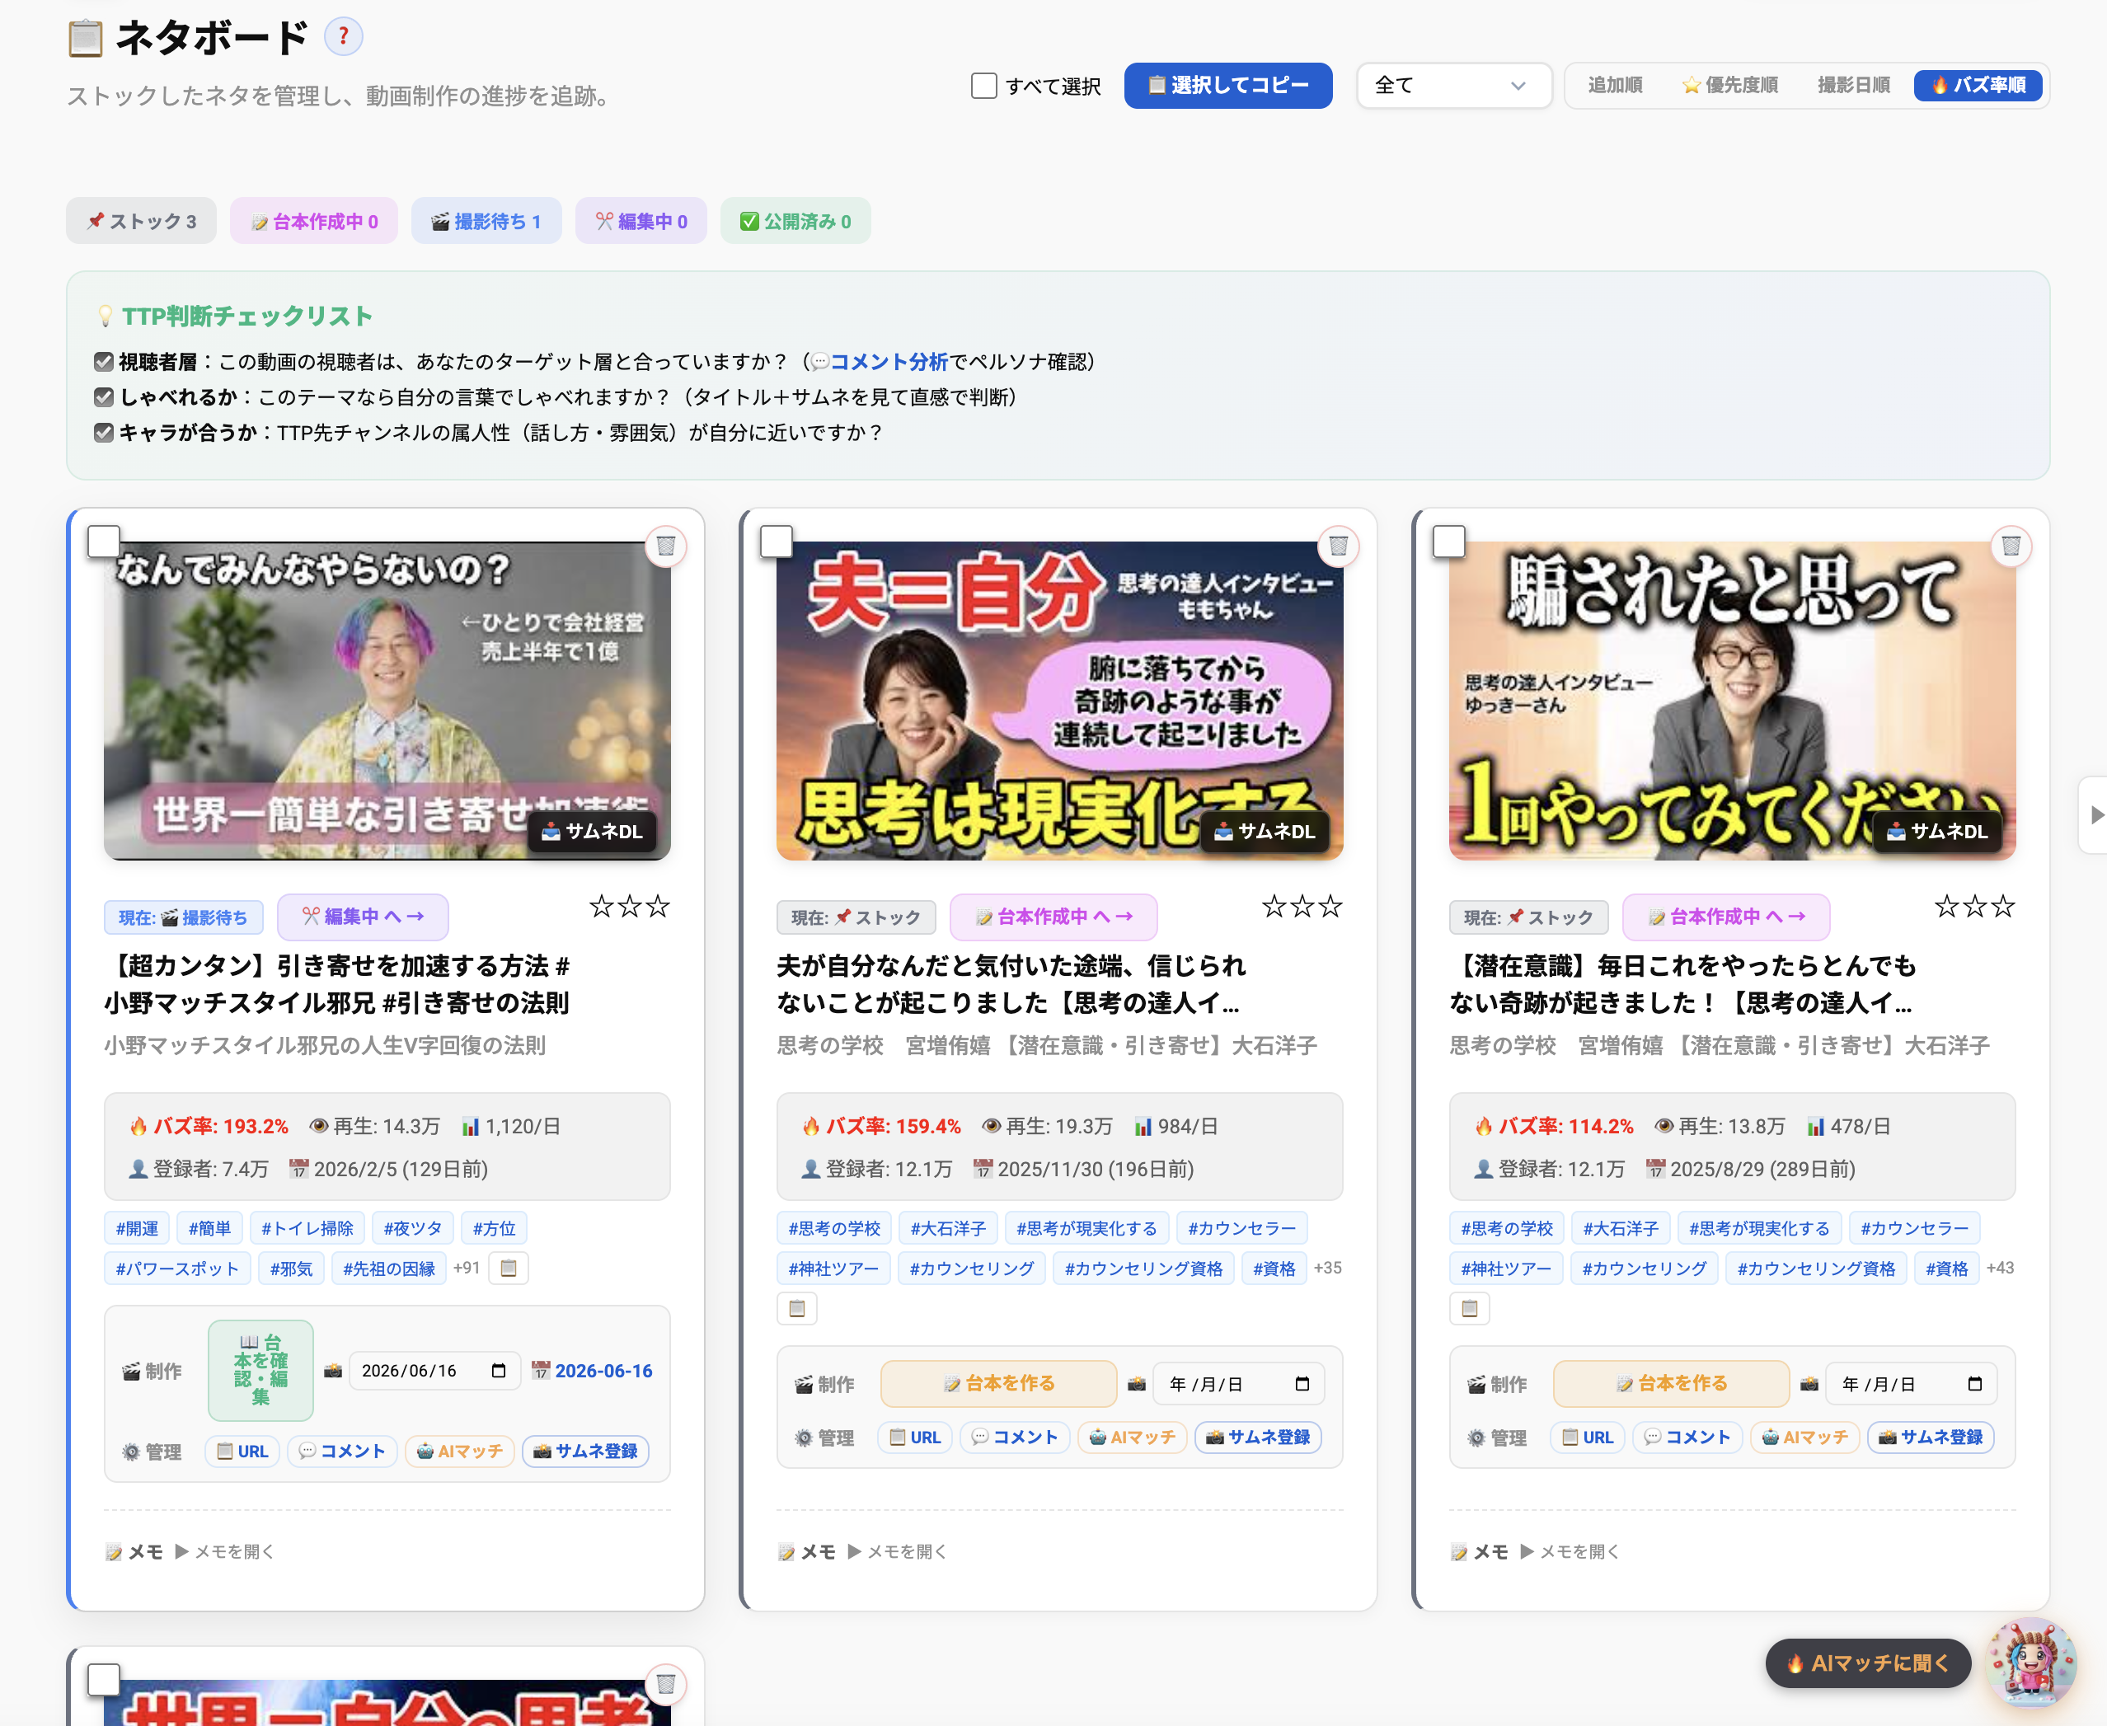Filter by 台本作成中 0 status

313,221
